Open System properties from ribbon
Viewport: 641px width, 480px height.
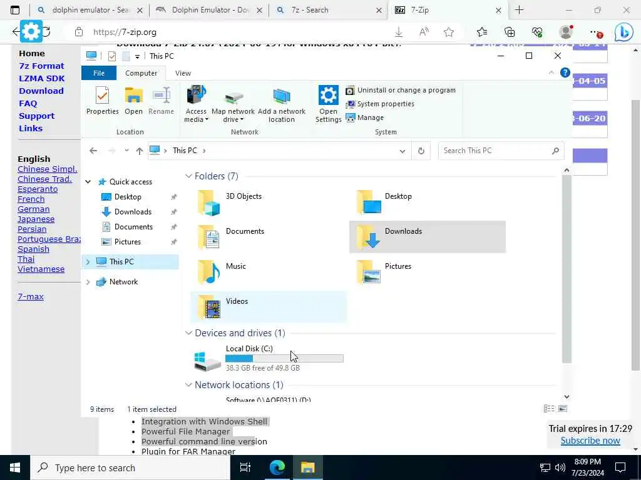pyautogui.click(x=380, y=104)
